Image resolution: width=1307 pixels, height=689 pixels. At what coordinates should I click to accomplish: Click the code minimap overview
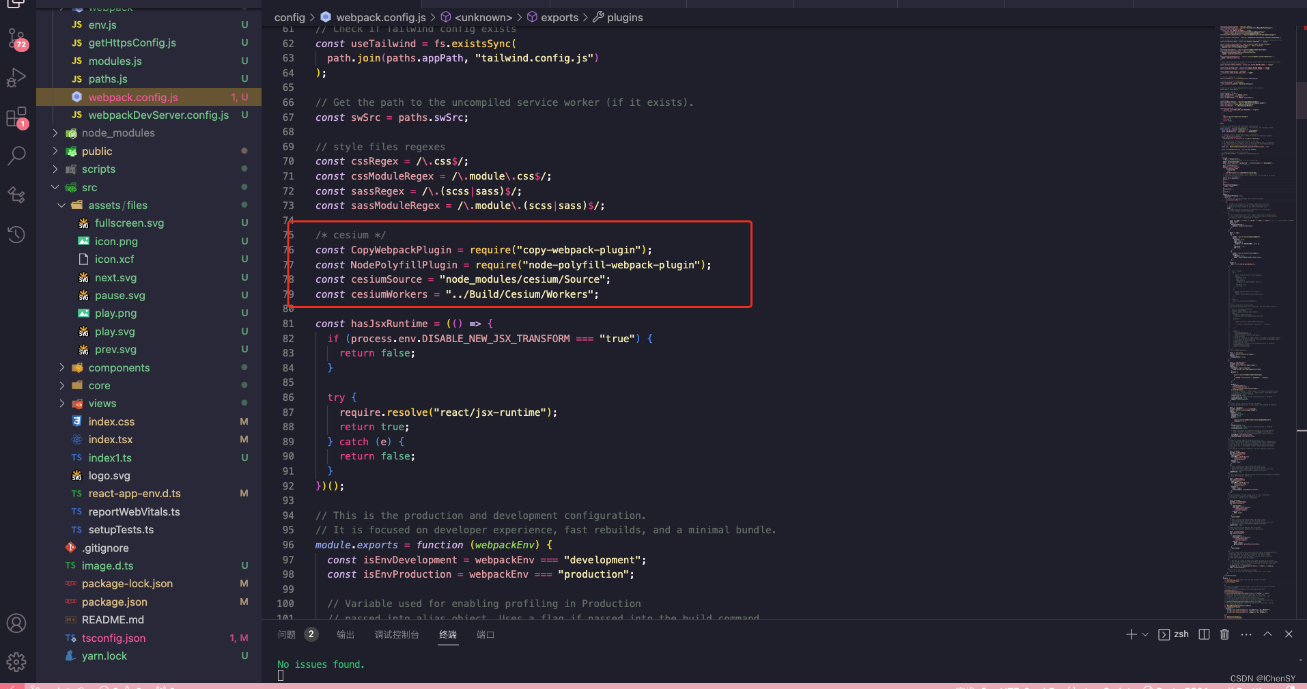(1256, 321)
